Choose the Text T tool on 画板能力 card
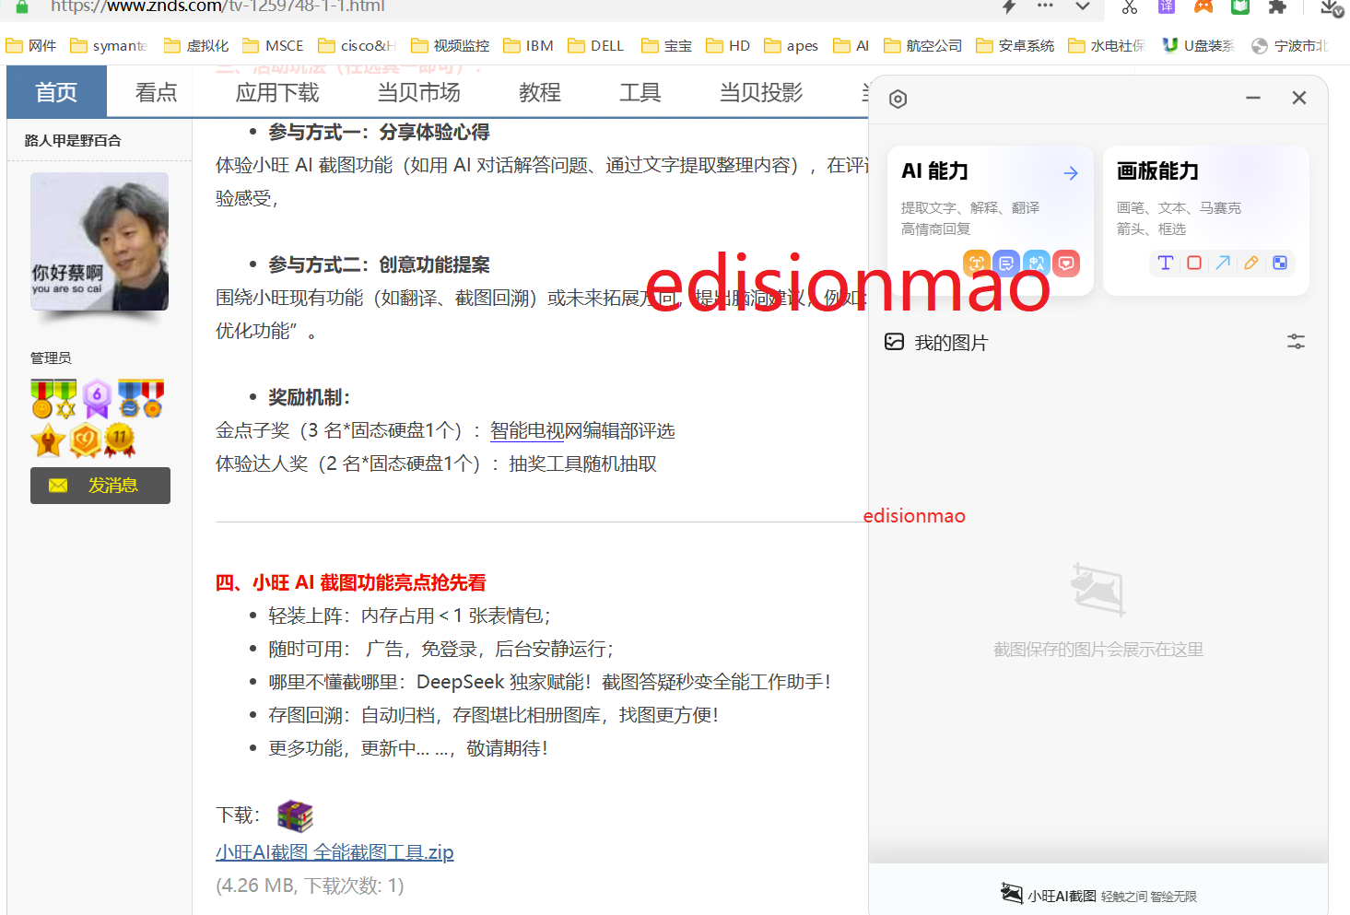Screen dimensions: 1350x915 point(1165,263)
